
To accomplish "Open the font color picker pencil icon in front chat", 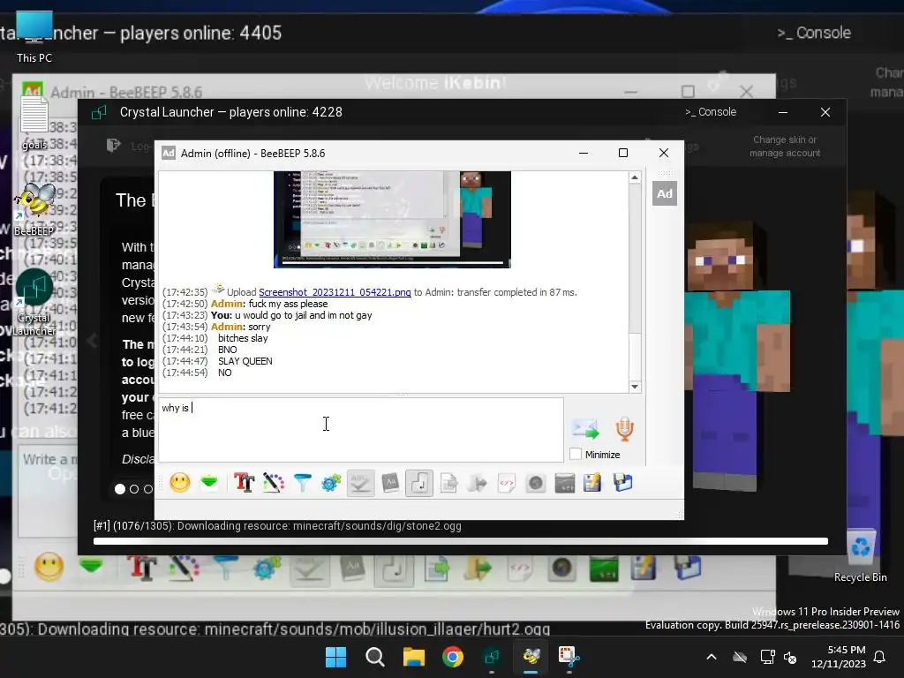I will (x=274, y=483).
